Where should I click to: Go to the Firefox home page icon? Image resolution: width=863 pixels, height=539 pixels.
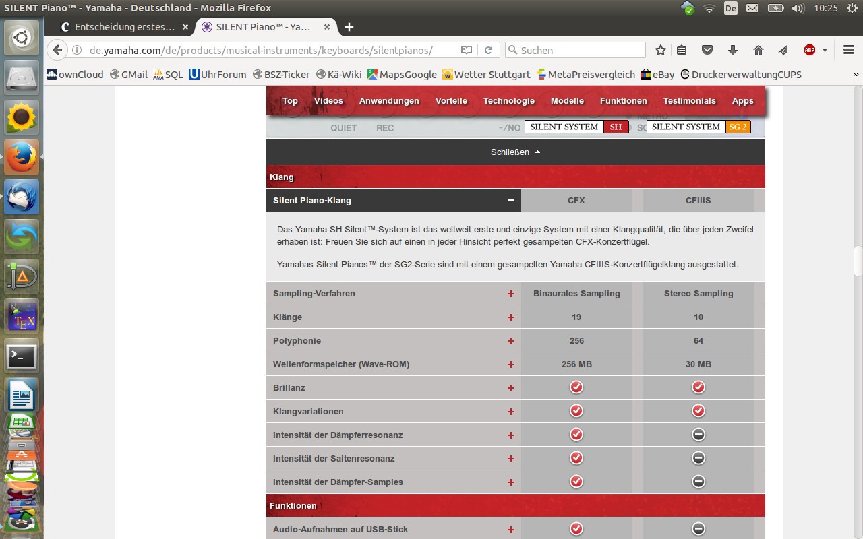click(x=758, y=50)
